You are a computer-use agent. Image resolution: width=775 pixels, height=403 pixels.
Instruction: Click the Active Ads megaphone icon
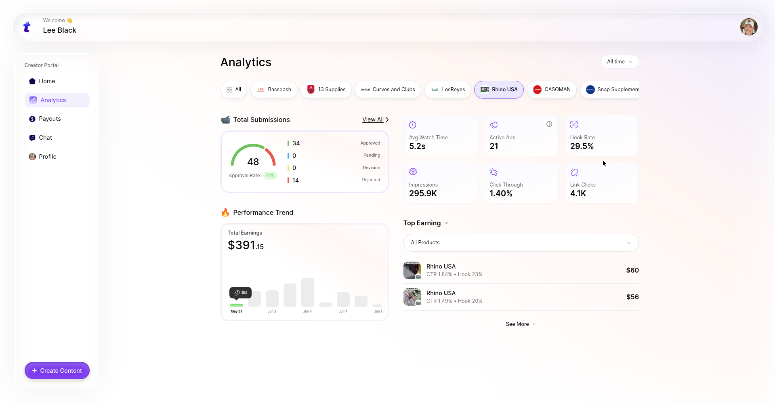pos(494,125)
